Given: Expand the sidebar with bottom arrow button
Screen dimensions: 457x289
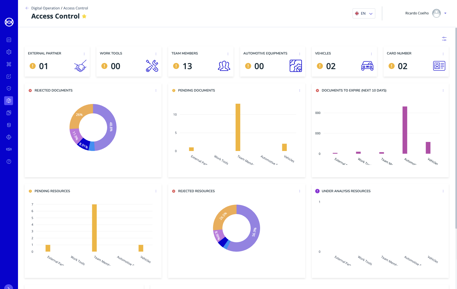Looking at the screenshot, I should click(9, 287).
